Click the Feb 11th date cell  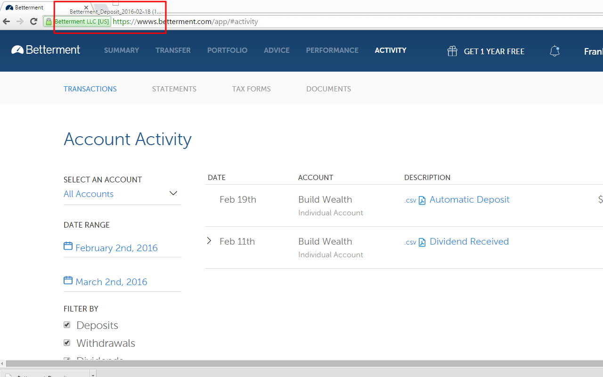click(x=237, y=241)
